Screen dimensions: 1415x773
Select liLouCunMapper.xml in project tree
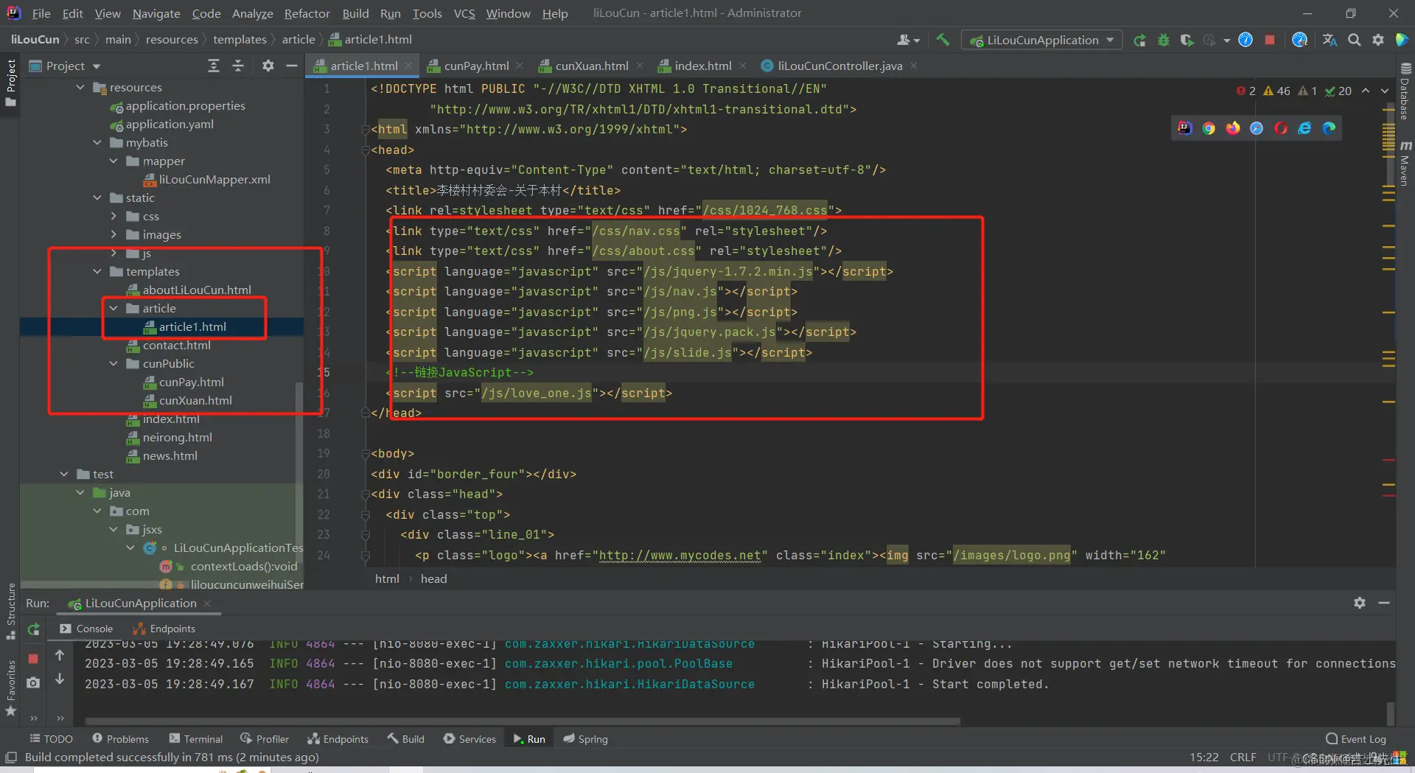point(206,180)
